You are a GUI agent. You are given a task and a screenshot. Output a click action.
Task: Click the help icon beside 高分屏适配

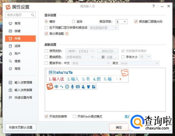click(x=67, y=34)
